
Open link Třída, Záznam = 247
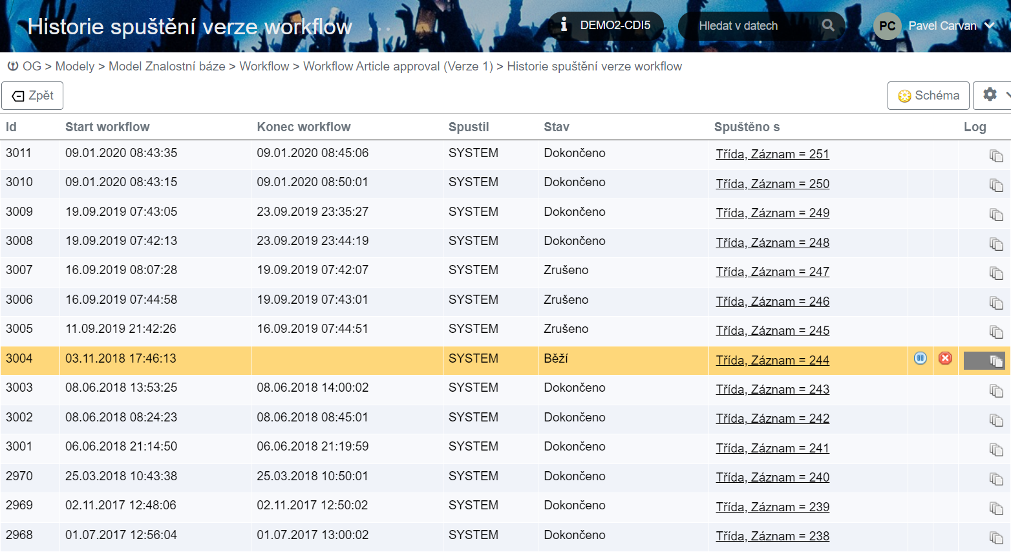pyautogui.click(x=772, y=271)
